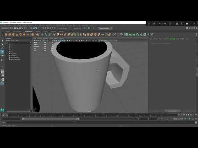Activate the highlighted Move tool

pos(2,52)
